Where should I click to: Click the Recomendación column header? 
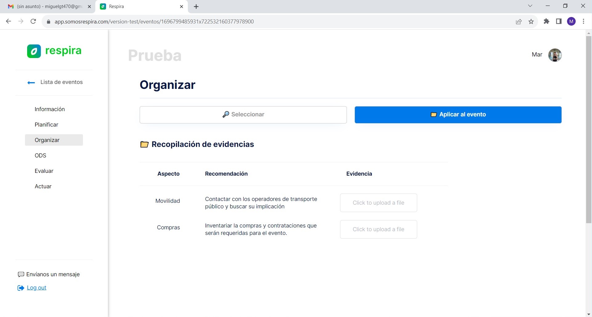click(x=226, y=174)
